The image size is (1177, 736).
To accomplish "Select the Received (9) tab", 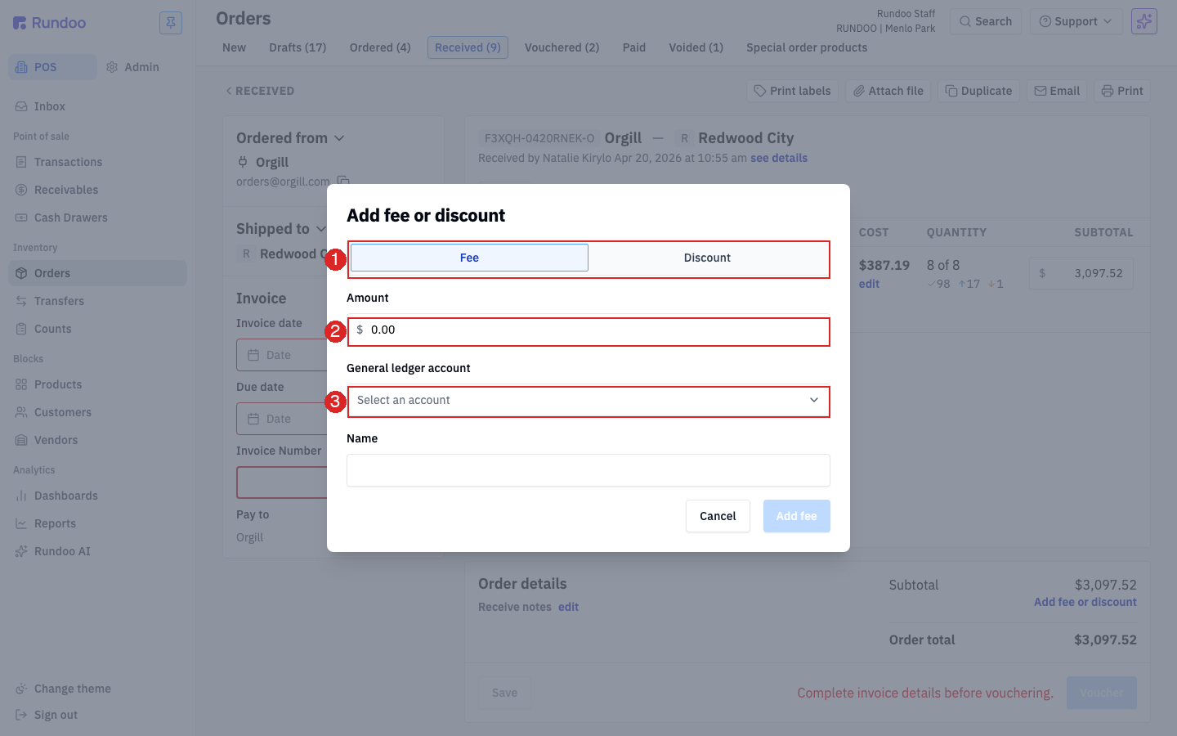I will click(468, 47).
